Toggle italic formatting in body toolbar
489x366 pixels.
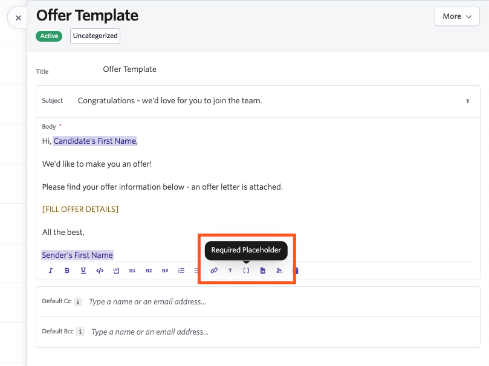point(51,271)
